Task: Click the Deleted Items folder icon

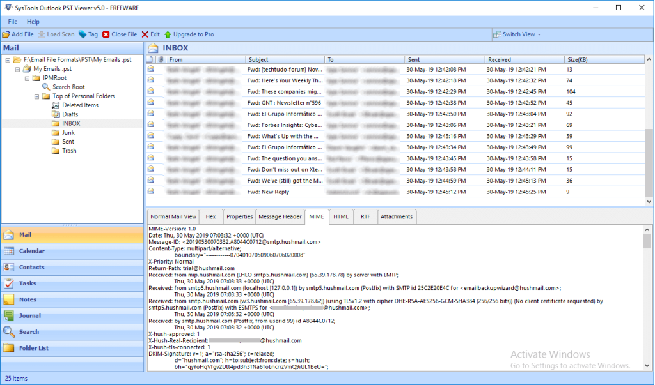Action: tap(56, 105)
